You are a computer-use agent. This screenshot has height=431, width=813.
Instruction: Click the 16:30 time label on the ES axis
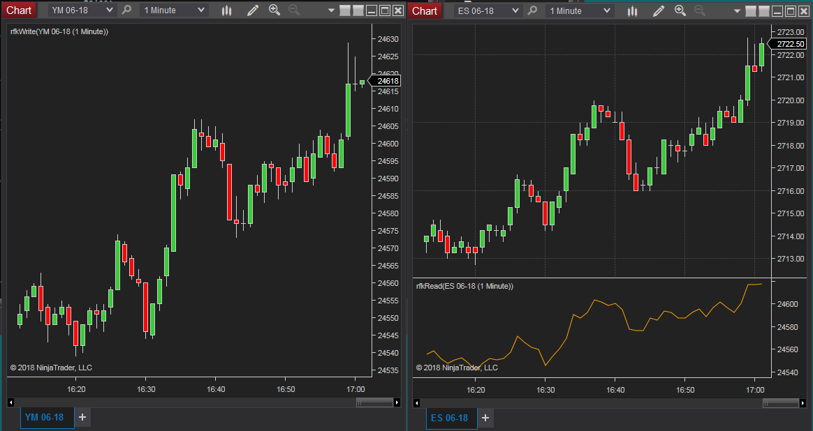click(x=545, y=390)
